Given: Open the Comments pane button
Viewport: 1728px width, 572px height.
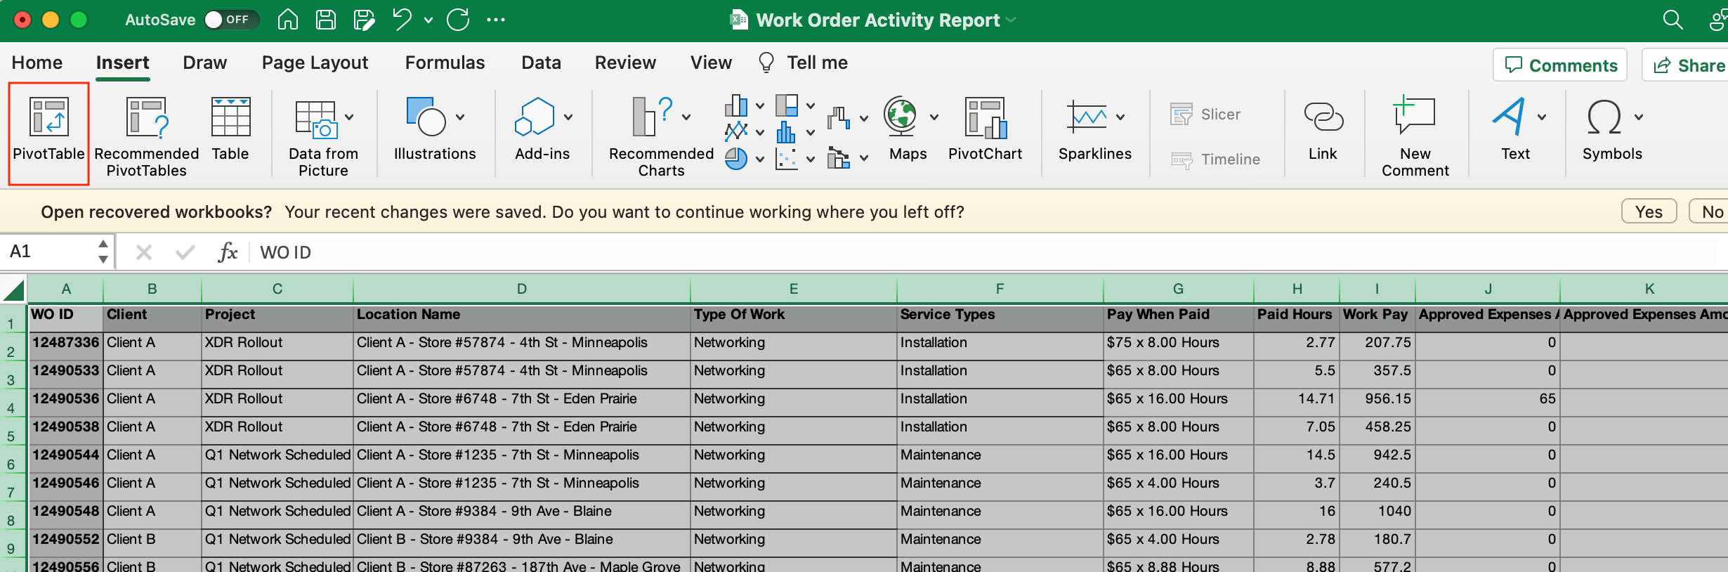Looking at the screenshot, I should (x=1560, y=65).
